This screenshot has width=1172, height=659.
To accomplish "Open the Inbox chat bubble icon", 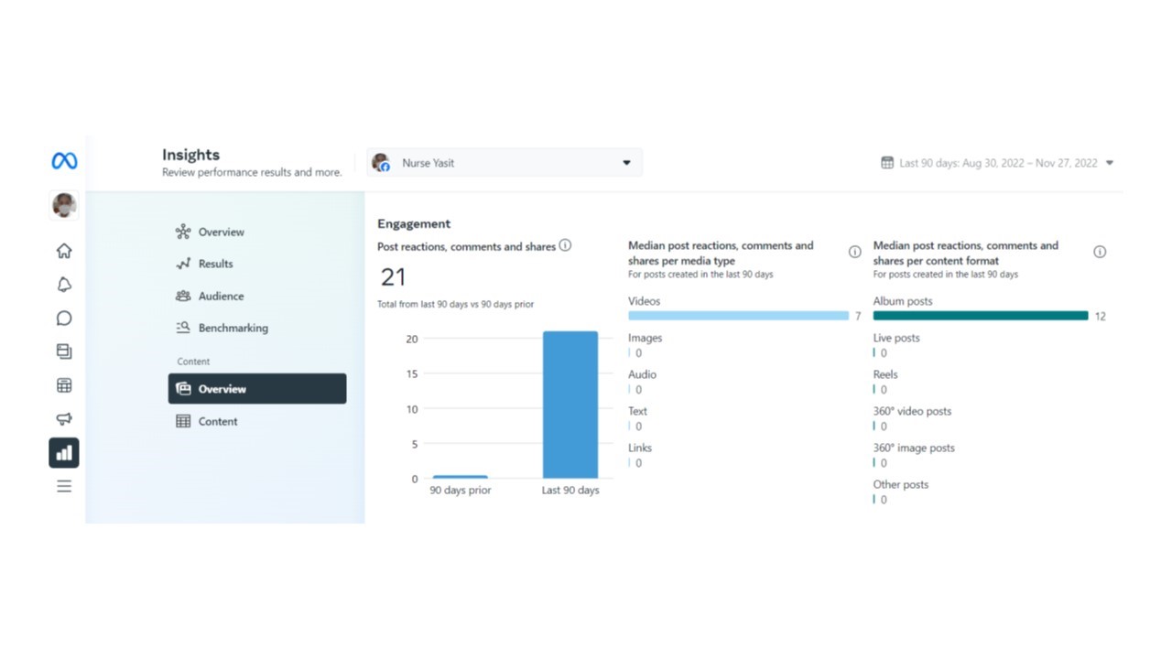I will pyautogui.click(x=64, y=319).
